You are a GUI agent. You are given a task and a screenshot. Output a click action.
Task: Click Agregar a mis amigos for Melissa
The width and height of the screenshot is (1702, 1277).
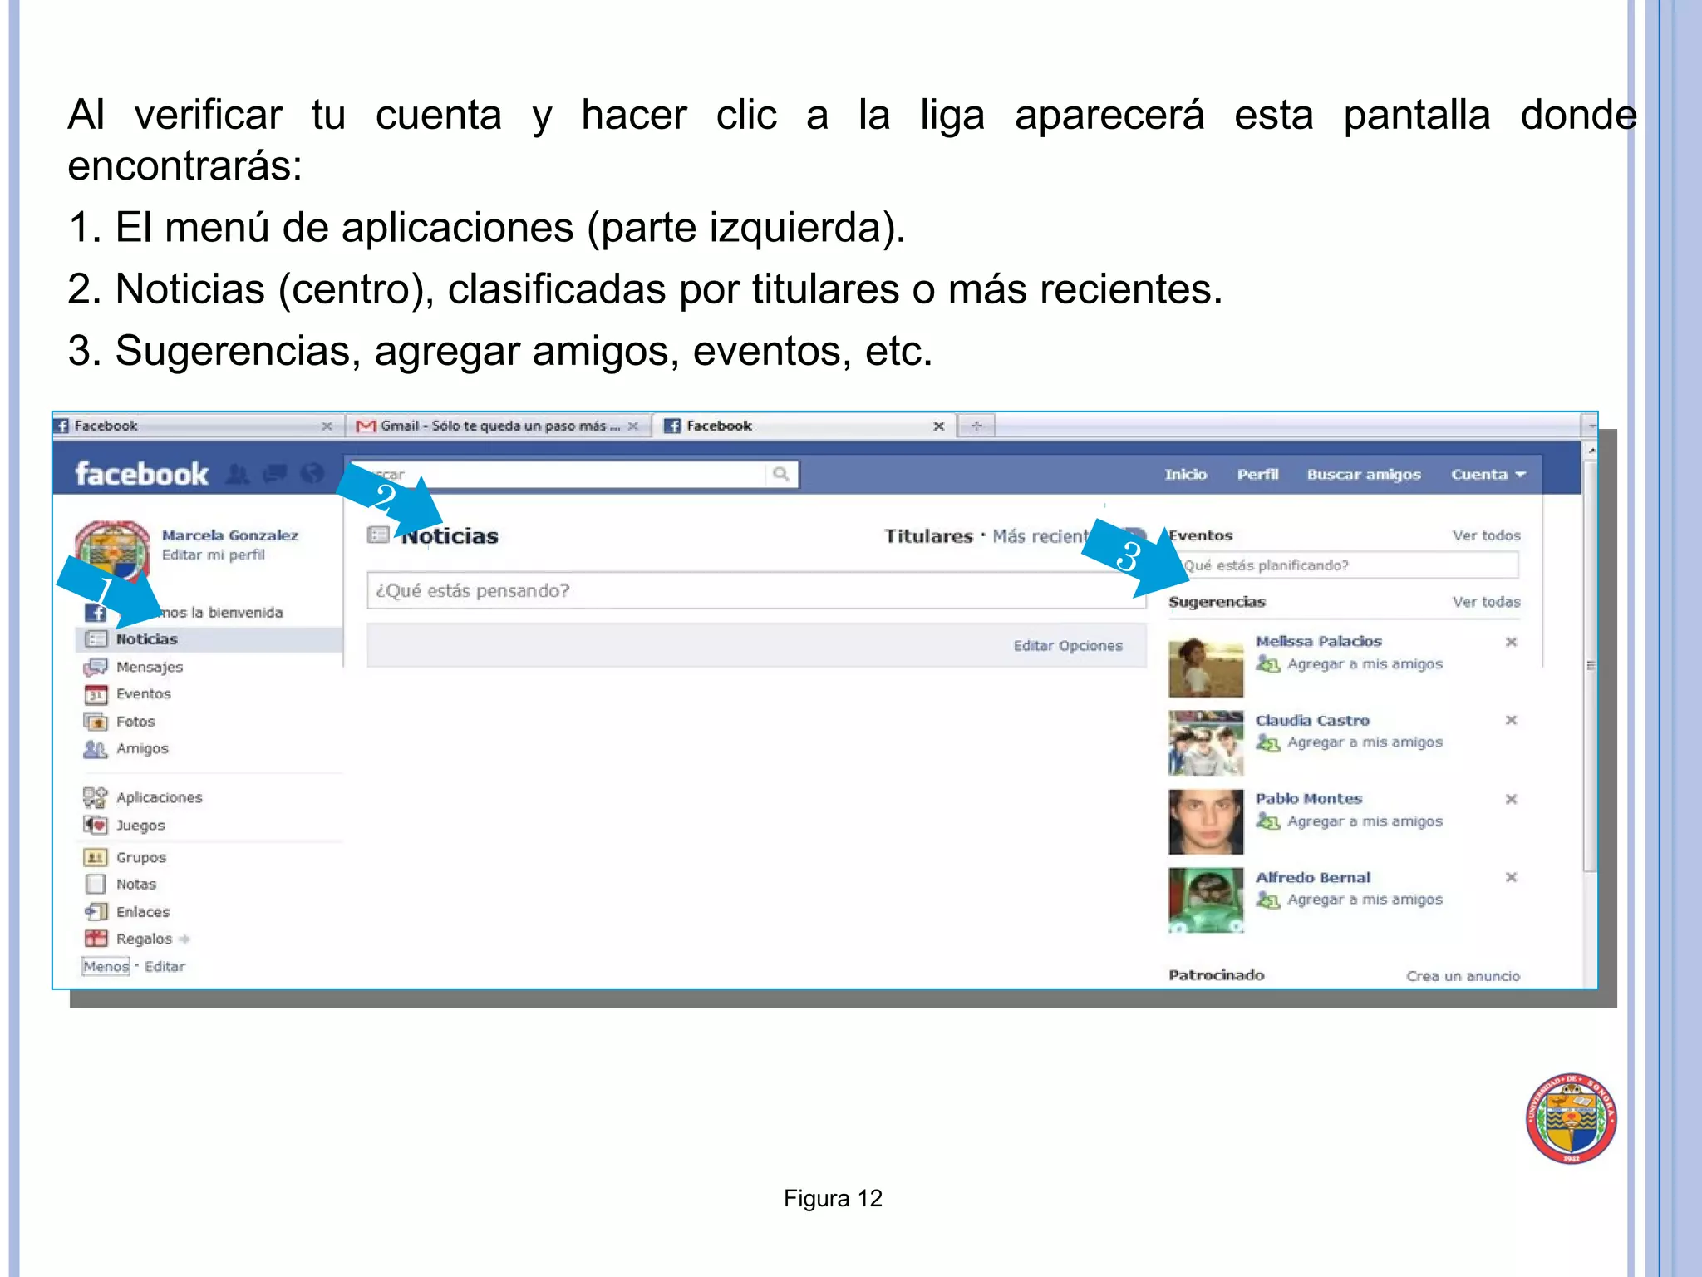(x=1365, y=664)
